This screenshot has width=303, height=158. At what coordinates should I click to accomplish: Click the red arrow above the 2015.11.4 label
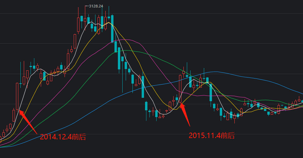pyautogui.click(x=185, y=114)
